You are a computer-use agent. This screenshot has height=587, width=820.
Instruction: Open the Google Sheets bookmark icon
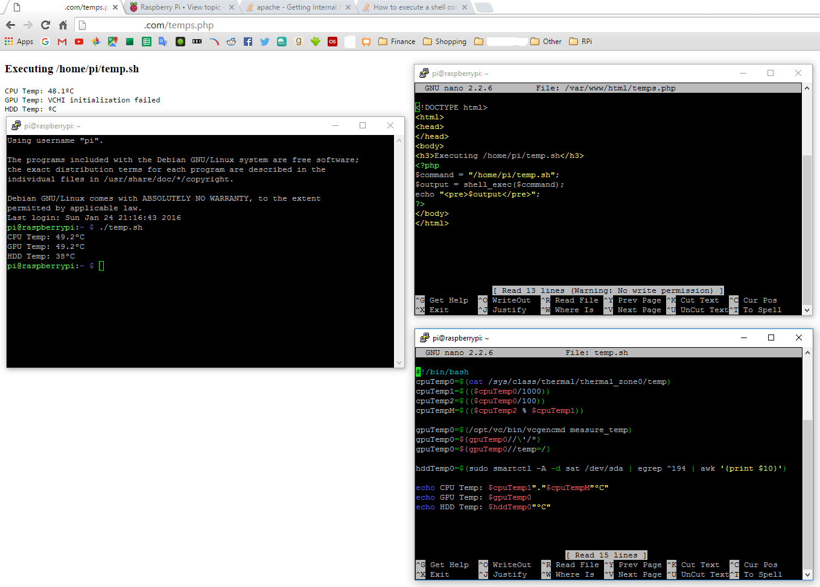(147, 42)
